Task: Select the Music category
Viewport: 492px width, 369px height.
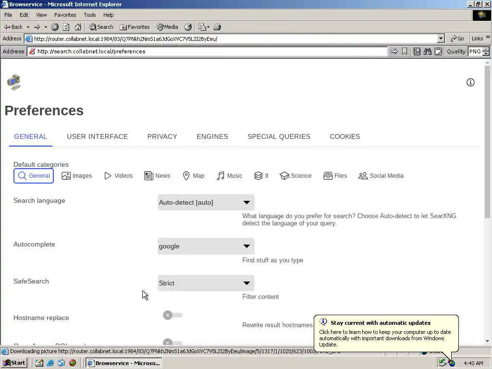Action: 230,176
